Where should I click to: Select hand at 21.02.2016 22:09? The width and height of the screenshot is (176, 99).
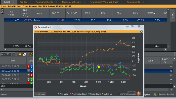[x=10, y=67]
